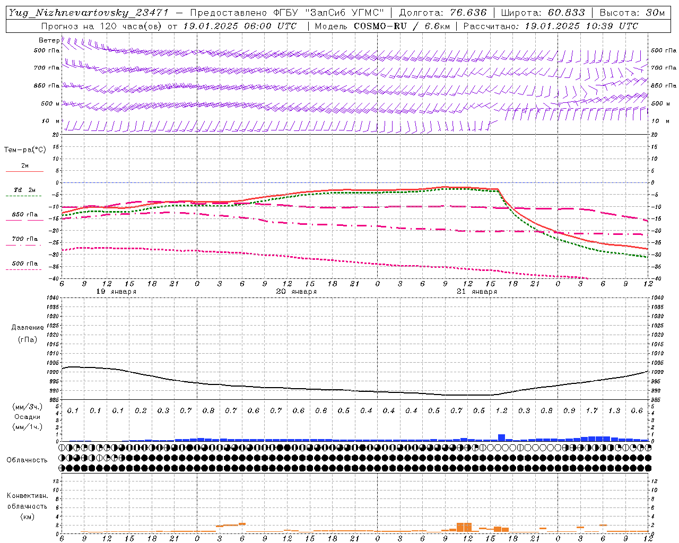Click the '20 января' date label
This screenshot has width=679, height=543.
tap(297, 292)
